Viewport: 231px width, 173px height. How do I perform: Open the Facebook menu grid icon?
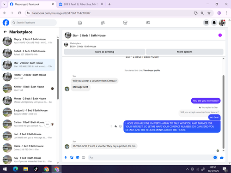click(x=206, y=23)
